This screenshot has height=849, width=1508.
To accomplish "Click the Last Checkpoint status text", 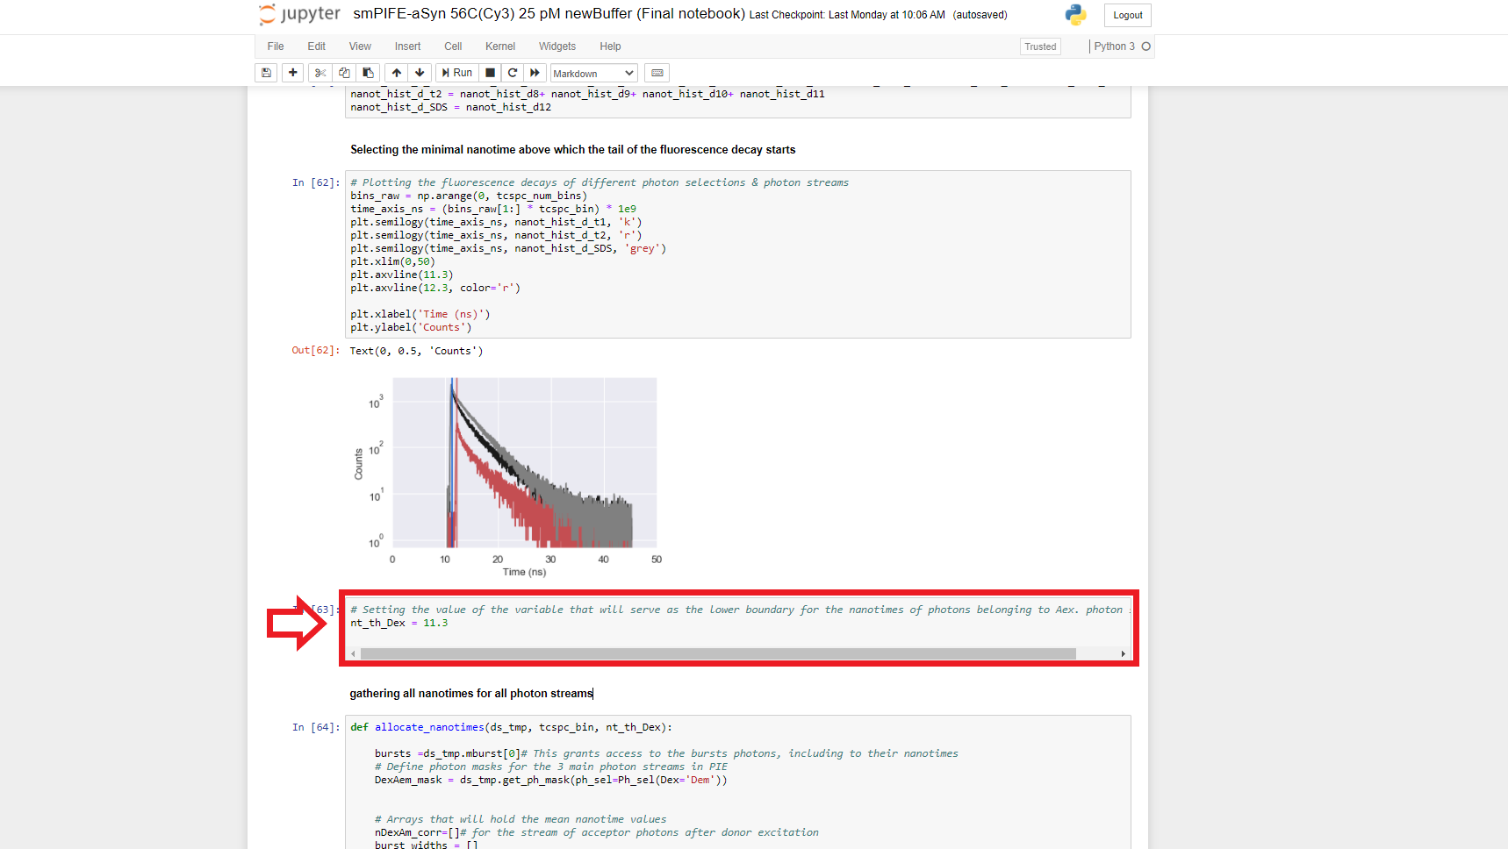I will (x=847, y=15).
